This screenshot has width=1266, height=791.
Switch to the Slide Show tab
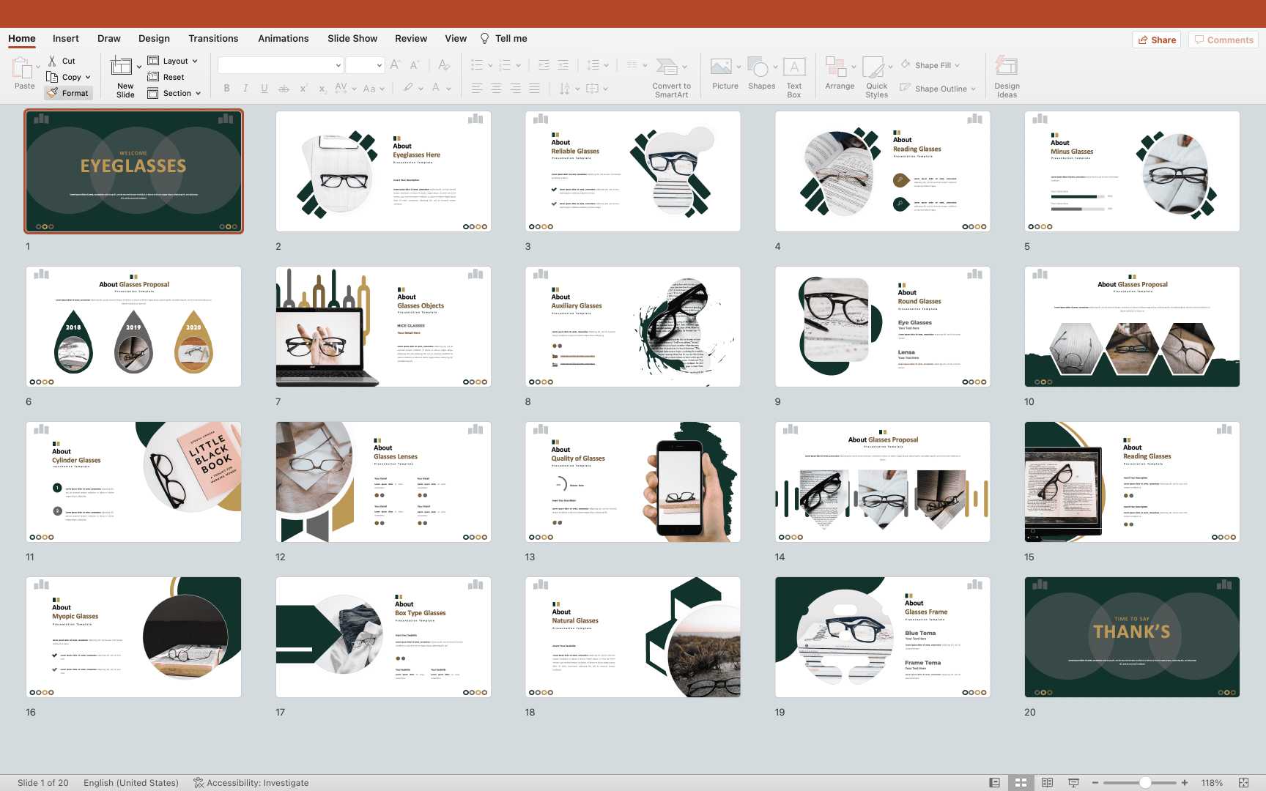[352, 38]
